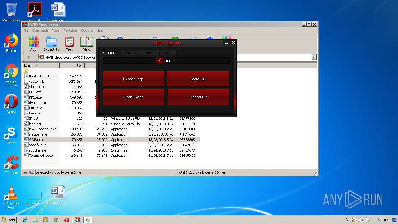Switch to Cleaners tab in HWID Spoofer

[111, 53]
